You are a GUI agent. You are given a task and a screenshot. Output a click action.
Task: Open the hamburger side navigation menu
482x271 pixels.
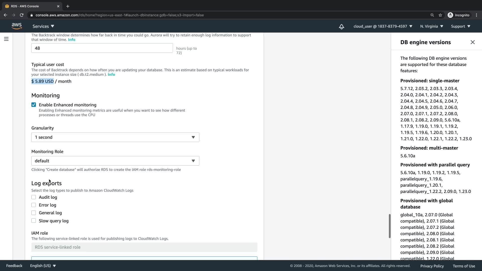tap(6, 39)
